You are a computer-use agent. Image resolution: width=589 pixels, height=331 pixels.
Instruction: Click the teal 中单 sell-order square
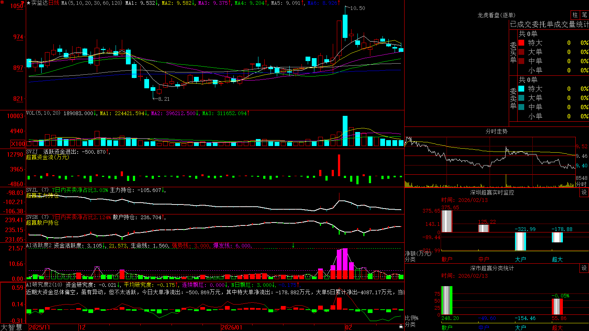(521, 107)
